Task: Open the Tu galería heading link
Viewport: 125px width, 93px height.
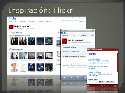Action: [x=15, y=33]
